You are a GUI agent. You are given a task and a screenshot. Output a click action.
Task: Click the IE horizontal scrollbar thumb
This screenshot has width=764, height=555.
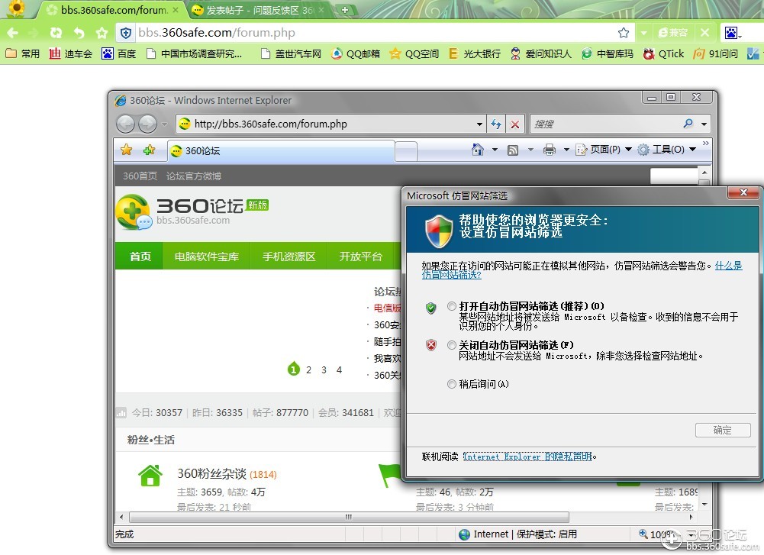click(349, 517)
